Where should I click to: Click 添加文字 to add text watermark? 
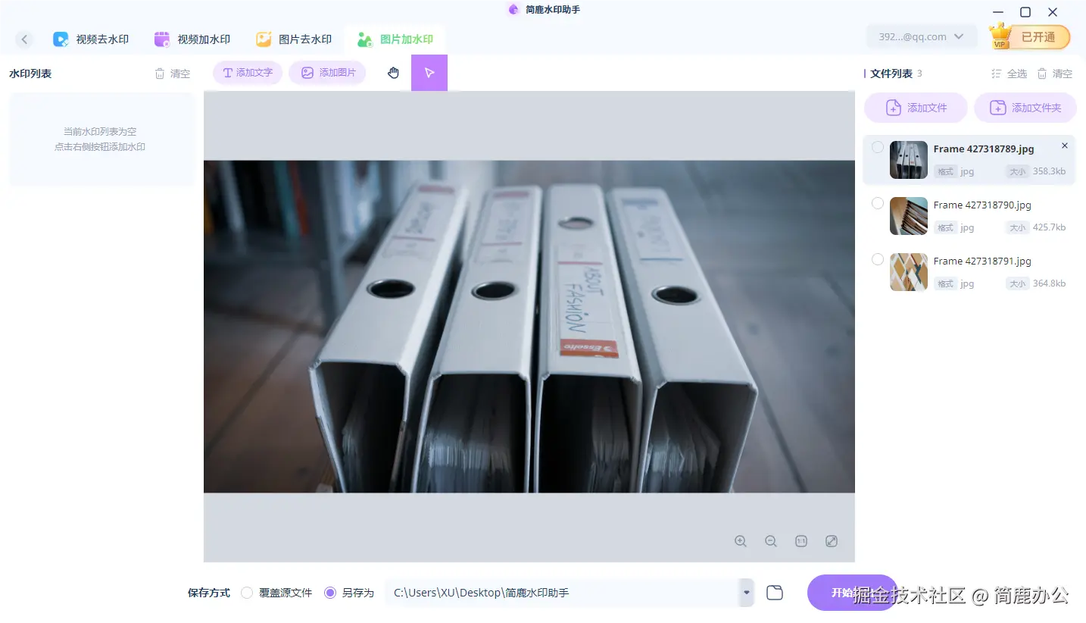pos(247,72)
